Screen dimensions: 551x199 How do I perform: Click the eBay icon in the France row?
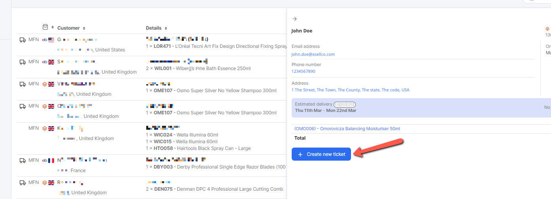[x=45, y=160]
